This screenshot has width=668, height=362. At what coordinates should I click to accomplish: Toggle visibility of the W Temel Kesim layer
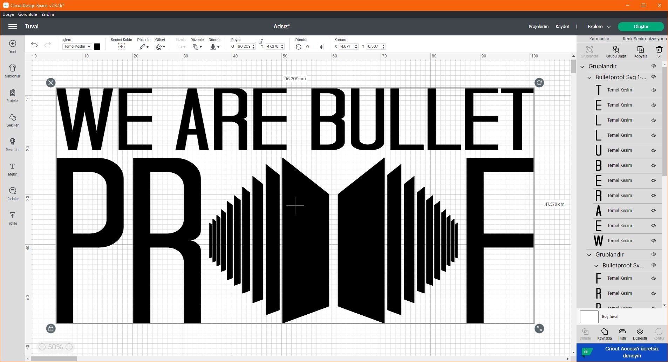[654, 241]
